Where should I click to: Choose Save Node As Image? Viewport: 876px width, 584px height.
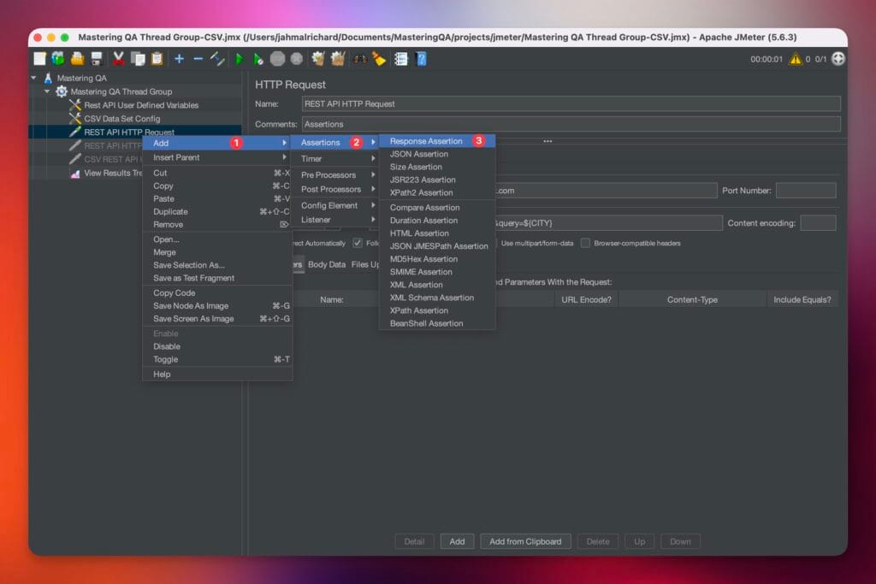pyautogui.click(x=218, y=306)
